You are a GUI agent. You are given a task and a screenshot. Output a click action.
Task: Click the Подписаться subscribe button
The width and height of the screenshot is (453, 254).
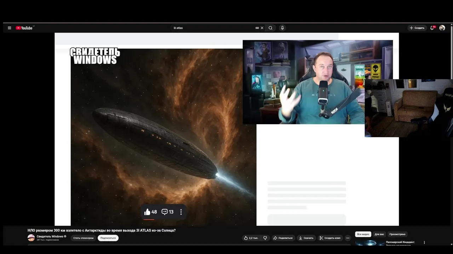click(108, 238)
